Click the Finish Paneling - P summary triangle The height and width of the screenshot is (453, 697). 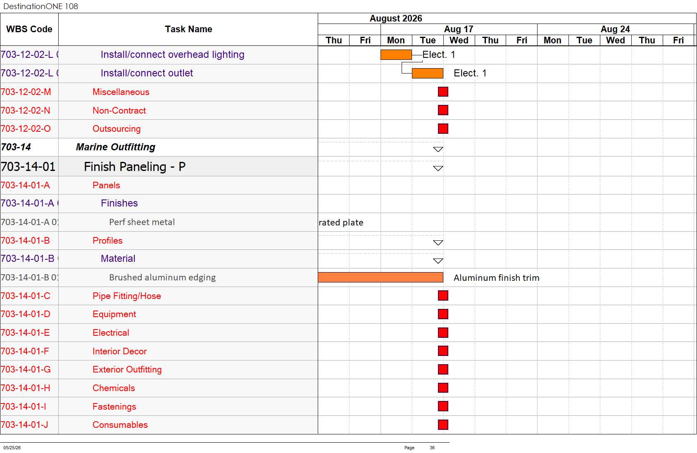tap(438, 168)
